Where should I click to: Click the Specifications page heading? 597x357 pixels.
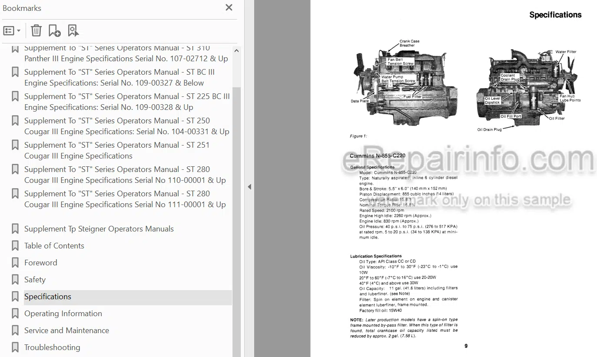pos(555,15)
